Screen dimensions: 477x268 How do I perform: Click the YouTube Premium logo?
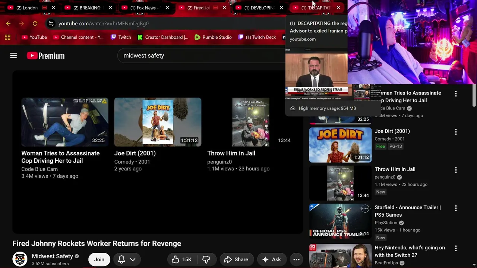[x=46, y=56]
